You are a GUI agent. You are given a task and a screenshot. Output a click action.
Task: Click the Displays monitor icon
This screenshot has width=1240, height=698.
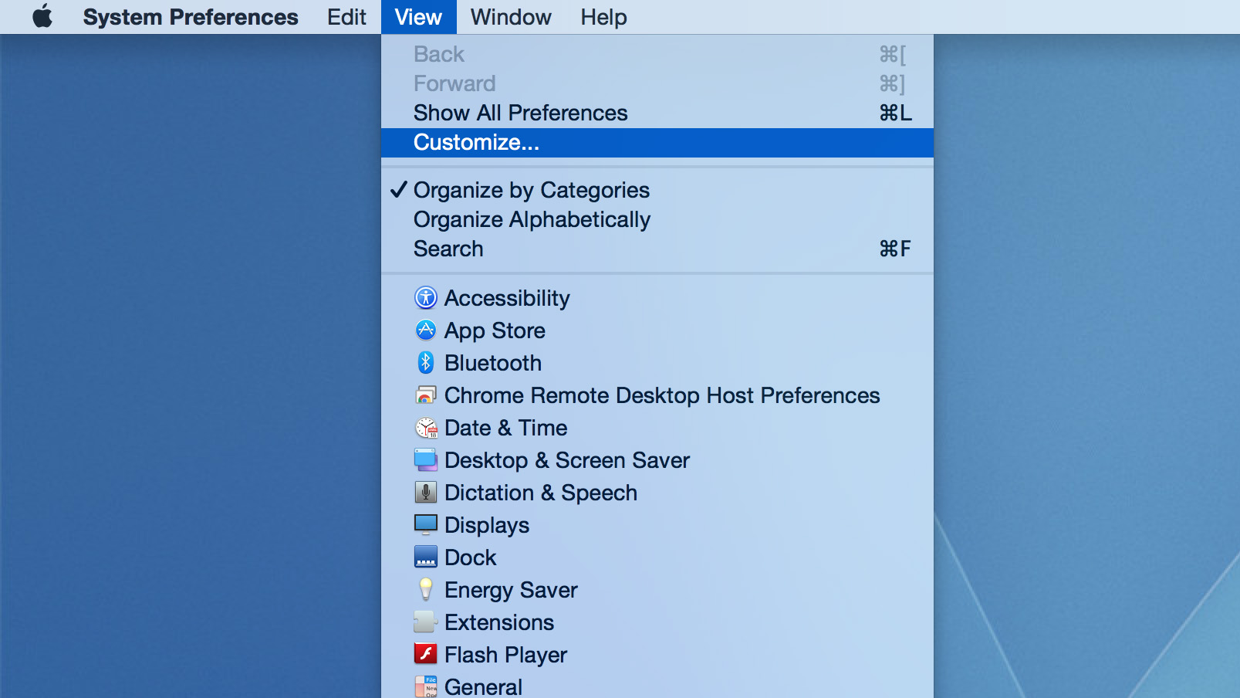coord(426,524)
